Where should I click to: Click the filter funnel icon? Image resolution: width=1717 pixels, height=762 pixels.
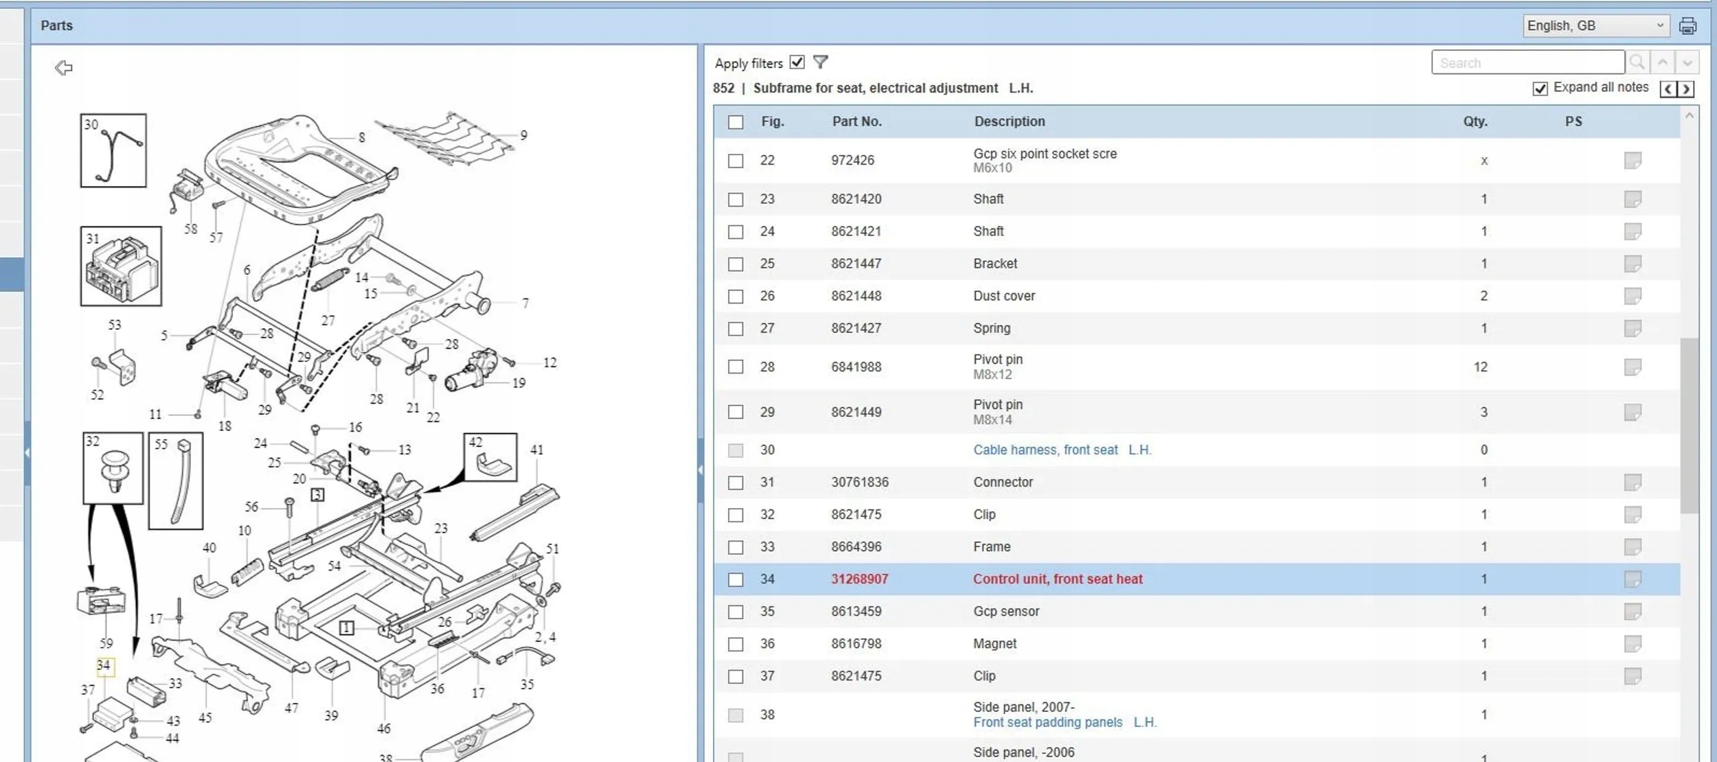[820, 62]
